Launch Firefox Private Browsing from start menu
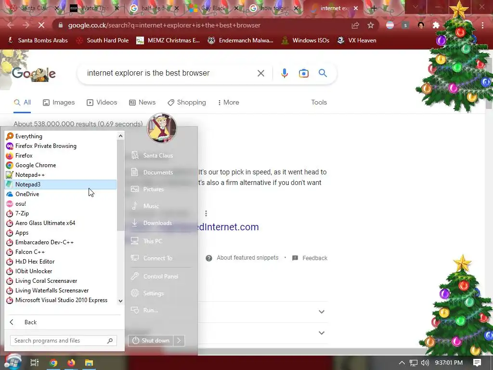 [x=60, y=146]
